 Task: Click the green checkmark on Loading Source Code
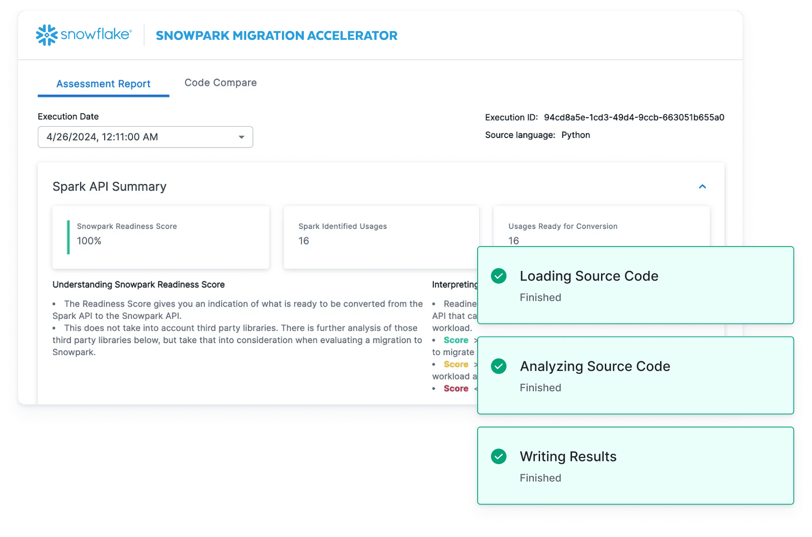[x=498, y=276]
